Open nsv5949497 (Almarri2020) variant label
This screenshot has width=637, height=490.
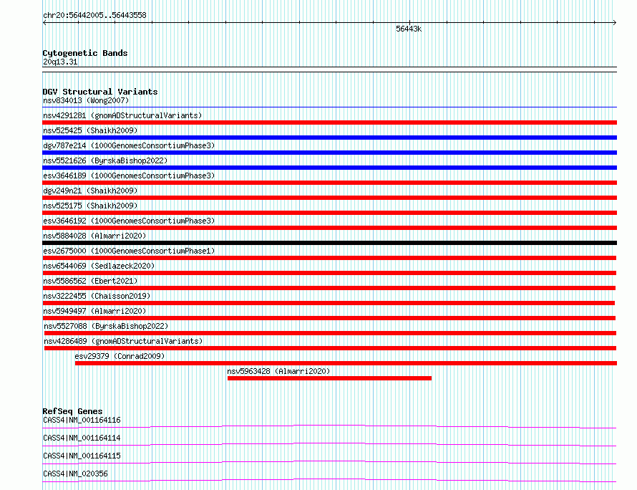(x=94, y=311)
